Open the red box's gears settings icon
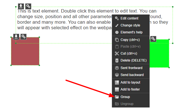The height and width of the screenshot is (110, 186). click(x=23, y=37)
